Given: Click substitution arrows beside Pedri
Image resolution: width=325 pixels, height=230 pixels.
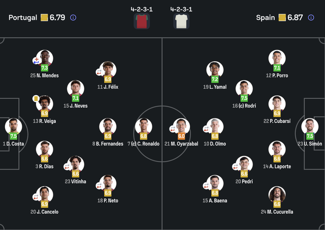Looking at the screenshot, I should point(236,167).
